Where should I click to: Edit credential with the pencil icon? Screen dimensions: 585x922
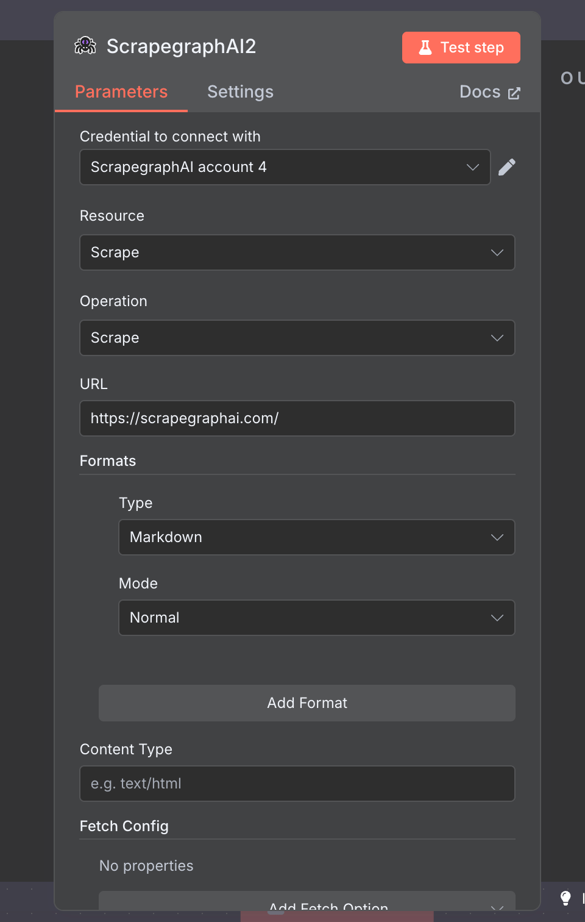(x=507, y=167)
